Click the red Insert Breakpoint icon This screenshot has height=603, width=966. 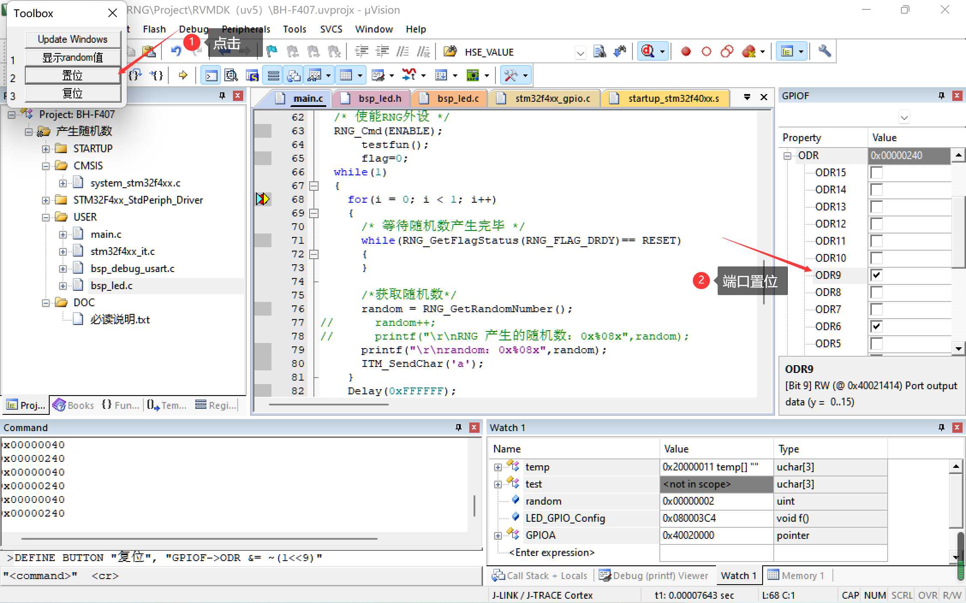pos(686,52)
